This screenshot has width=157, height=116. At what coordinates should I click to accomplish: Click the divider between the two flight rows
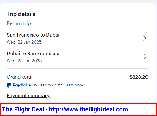pos(78,47)
